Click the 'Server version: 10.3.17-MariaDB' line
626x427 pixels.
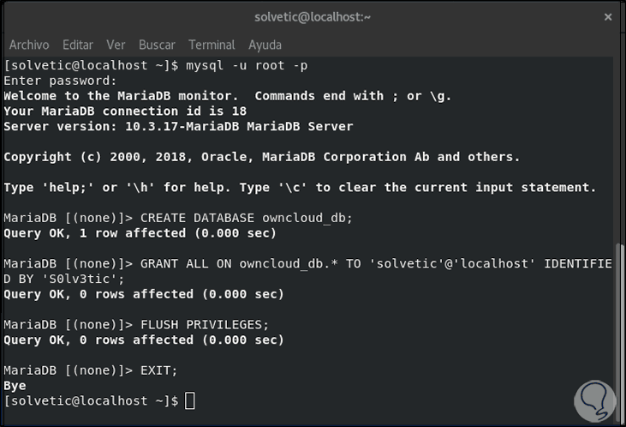pos(178,127)
